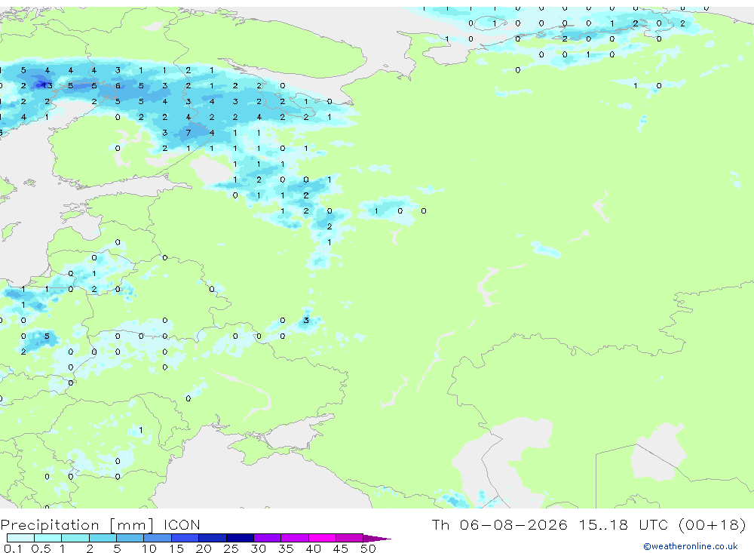Select the 1 mm legend color swatch

[x=75, y=538]
